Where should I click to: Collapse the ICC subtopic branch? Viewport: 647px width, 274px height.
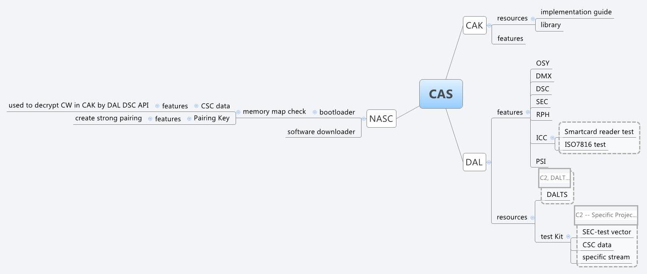pos(552,138)
